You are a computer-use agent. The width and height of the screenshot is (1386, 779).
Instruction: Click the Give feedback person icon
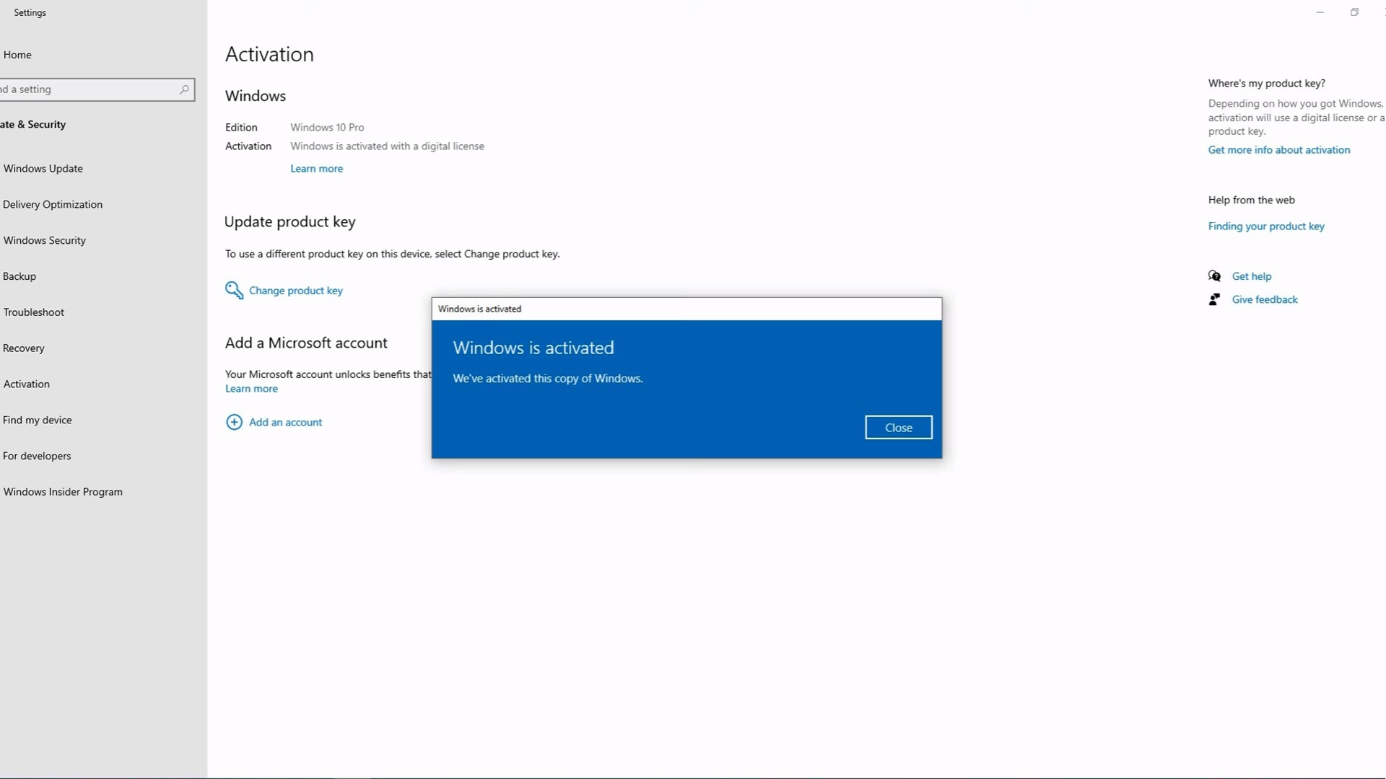[1214, 299]
